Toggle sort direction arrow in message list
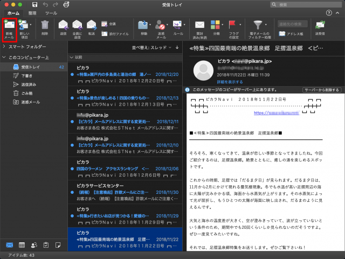This screenshot has width=345, height=259. [x=177, y=47]
